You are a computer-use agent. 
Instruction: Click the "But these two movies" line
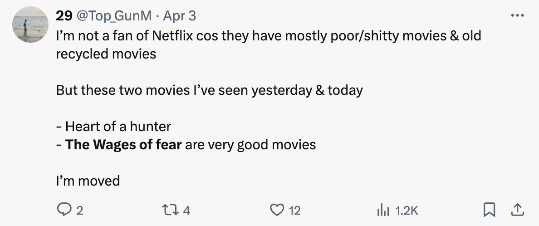point(209,90)
